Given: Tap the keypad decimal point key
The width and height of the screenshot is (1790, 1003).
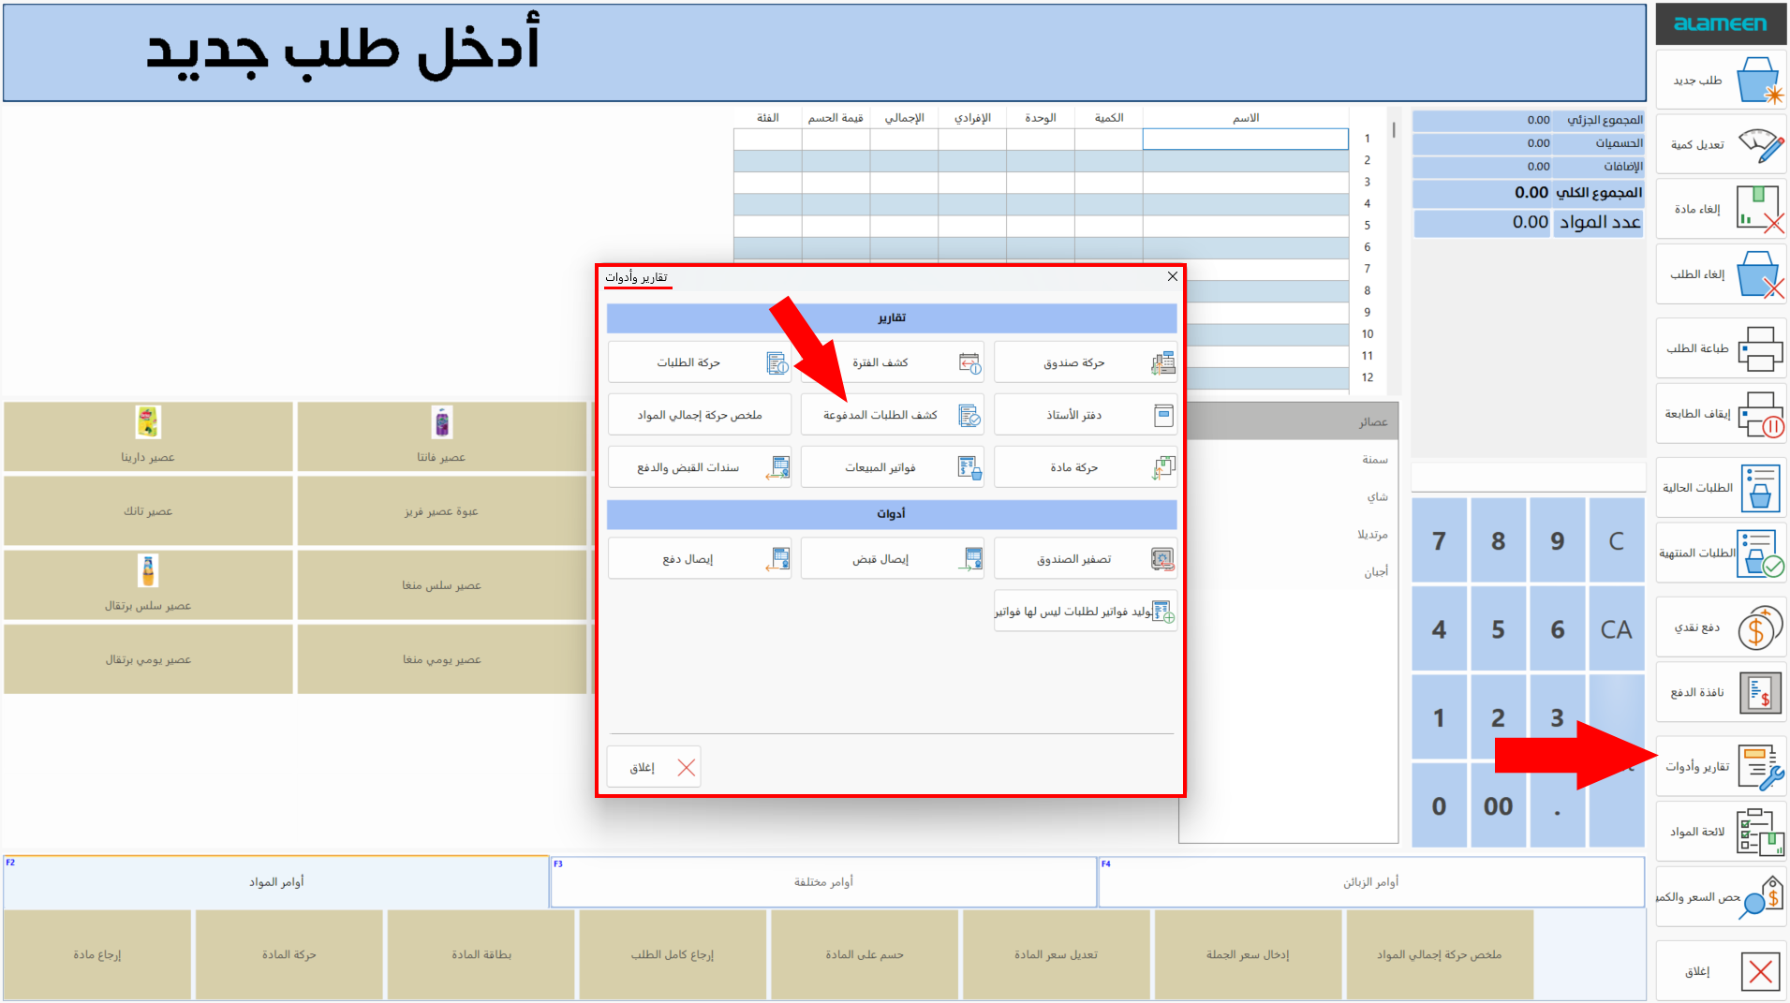Looking at the screenshot, I should coord(1557,805).
